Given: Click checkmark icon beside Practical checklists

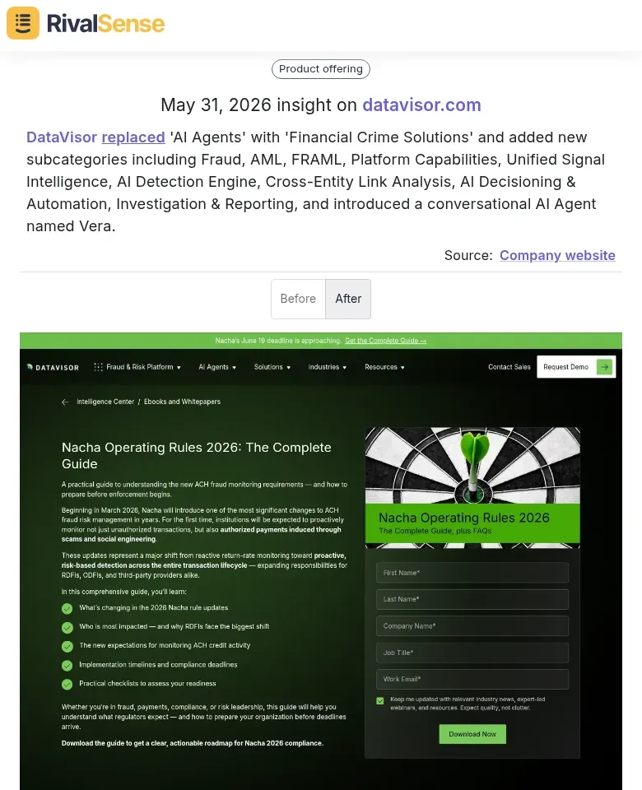Looking at the screenshot, I should click(x=67, y=684).
